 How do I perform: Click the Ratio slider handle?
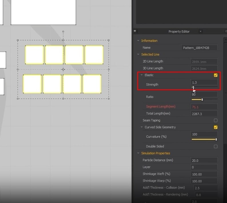click(x=202, y=100)
